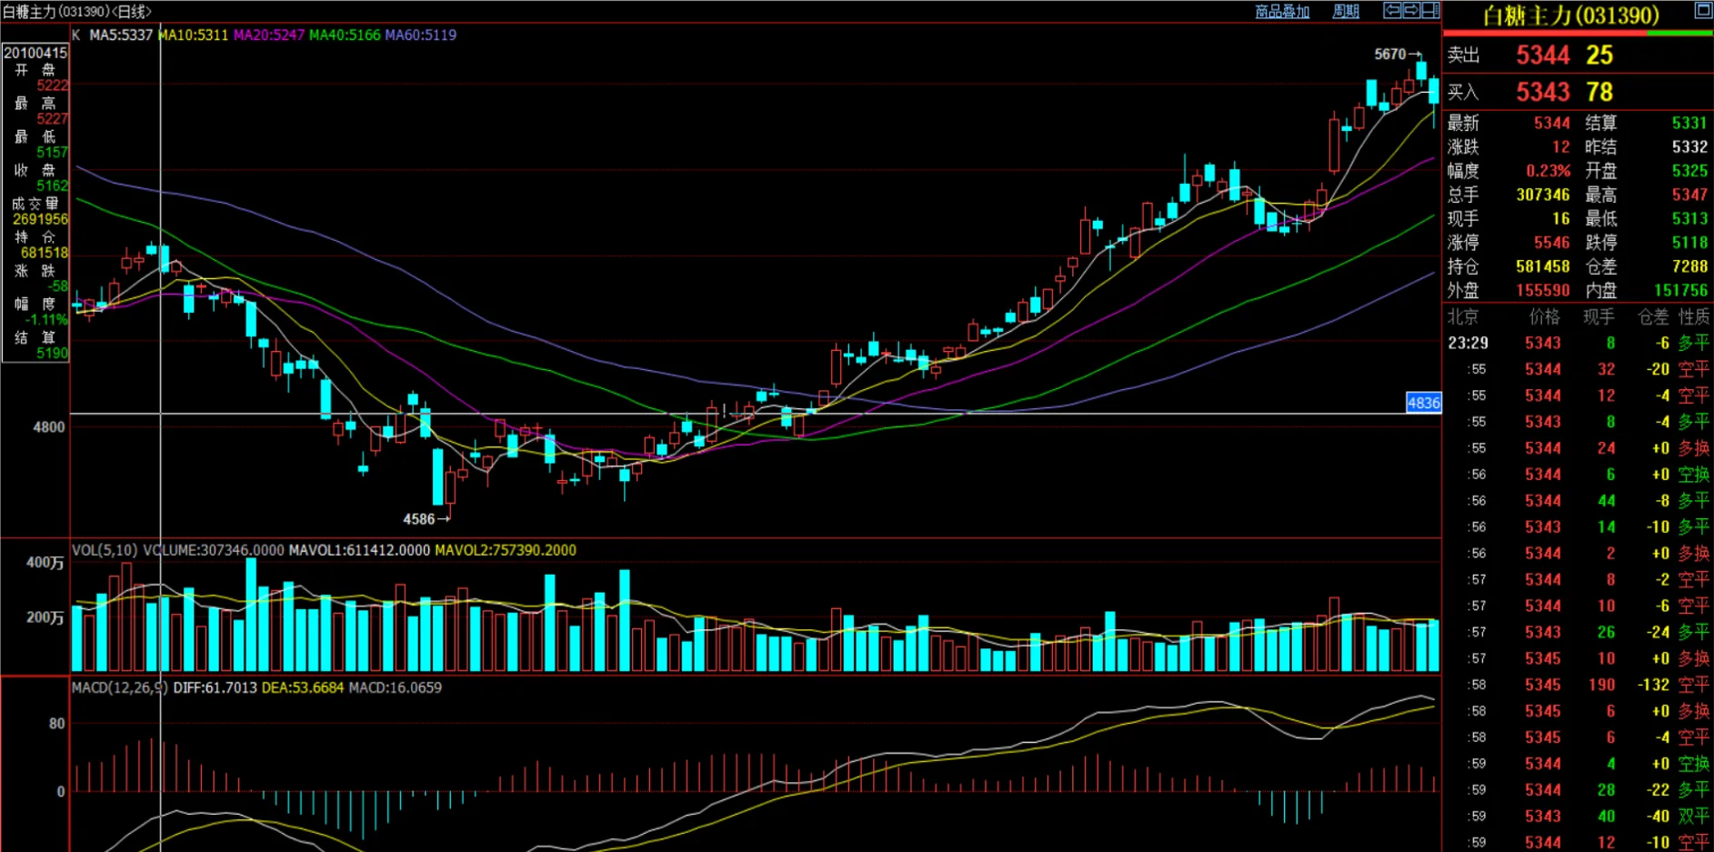Click the MAVOL1:611412.0000 value
The width and height of the screenshot is (1714, 852).
click(x=359, y=551)
